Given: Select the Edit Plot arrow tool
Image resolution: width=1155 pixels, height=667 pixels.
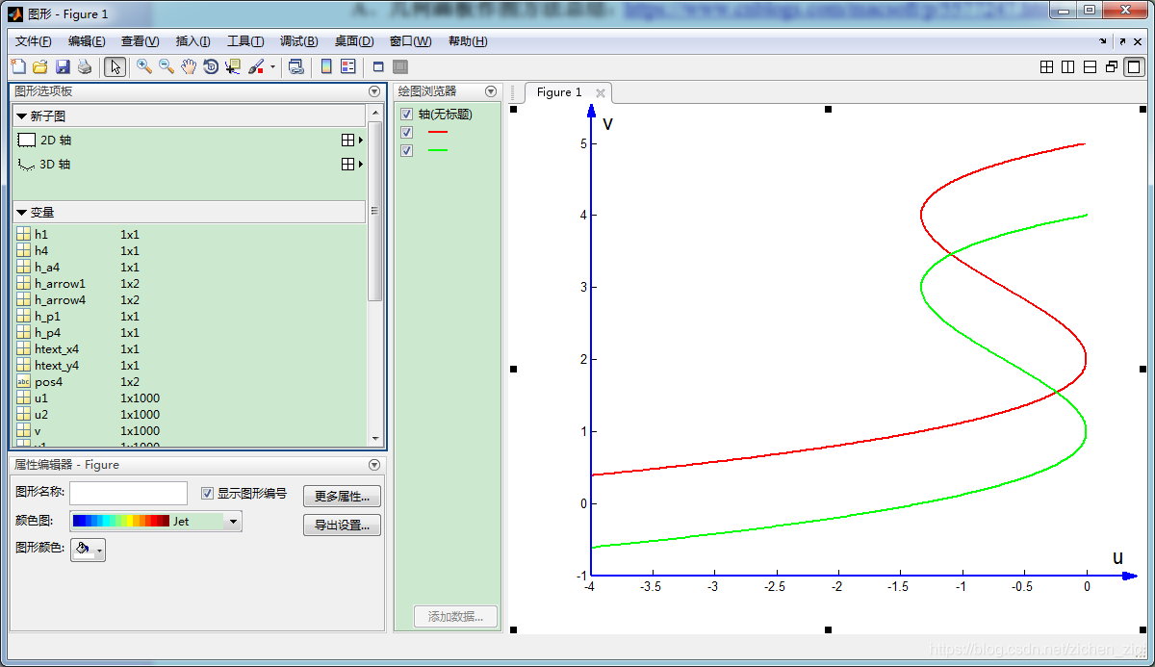Looking at the screenshot, I should [x=115, y=66].
